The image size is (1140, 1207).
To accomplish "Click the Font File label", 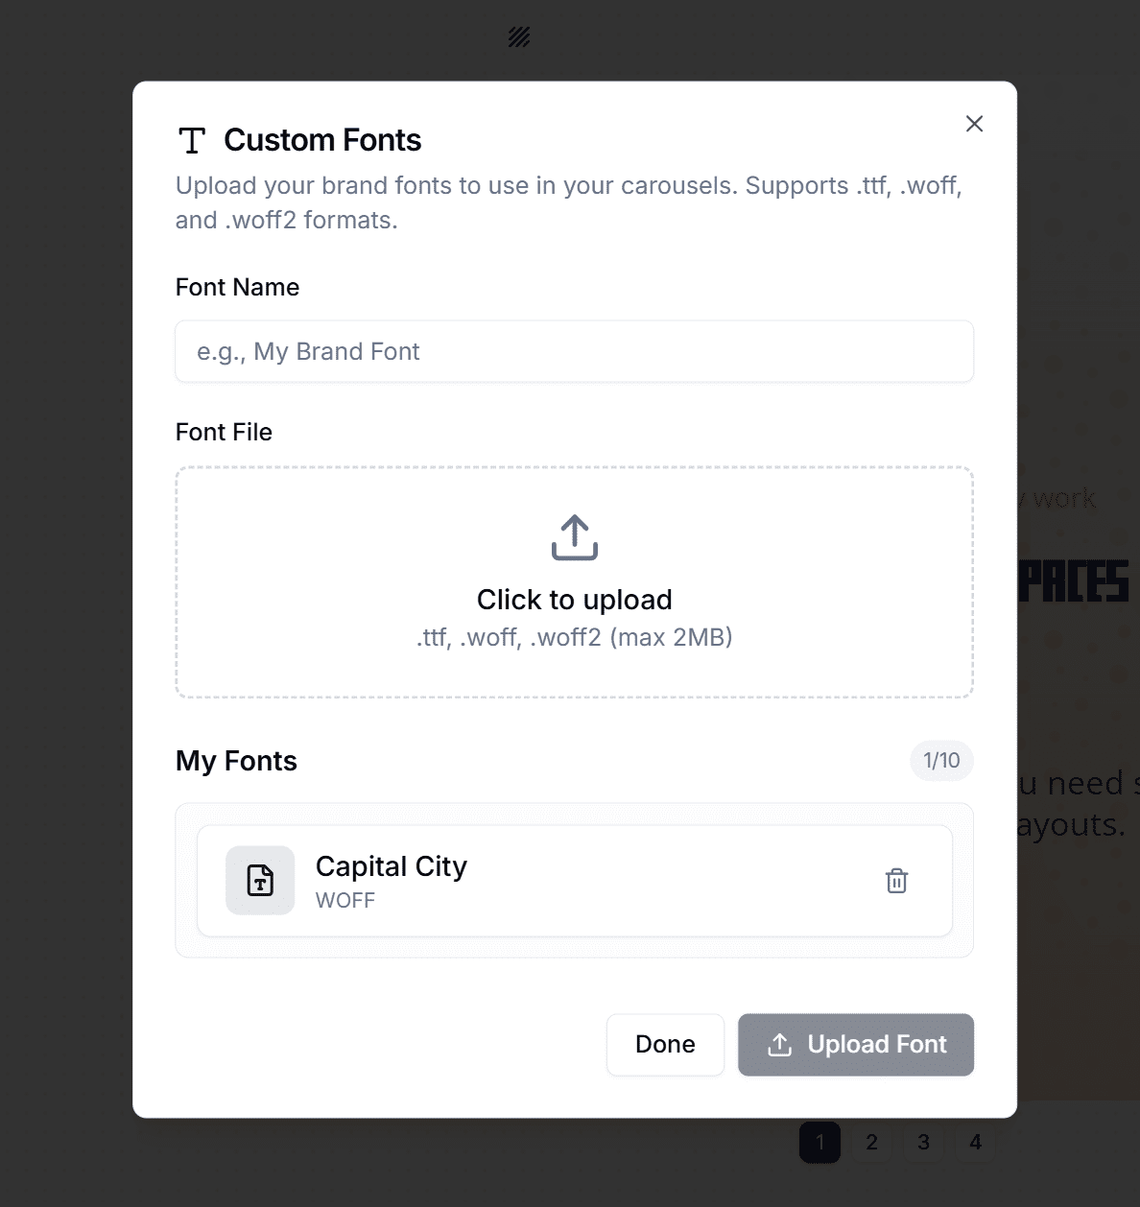I will click(223, 432).
